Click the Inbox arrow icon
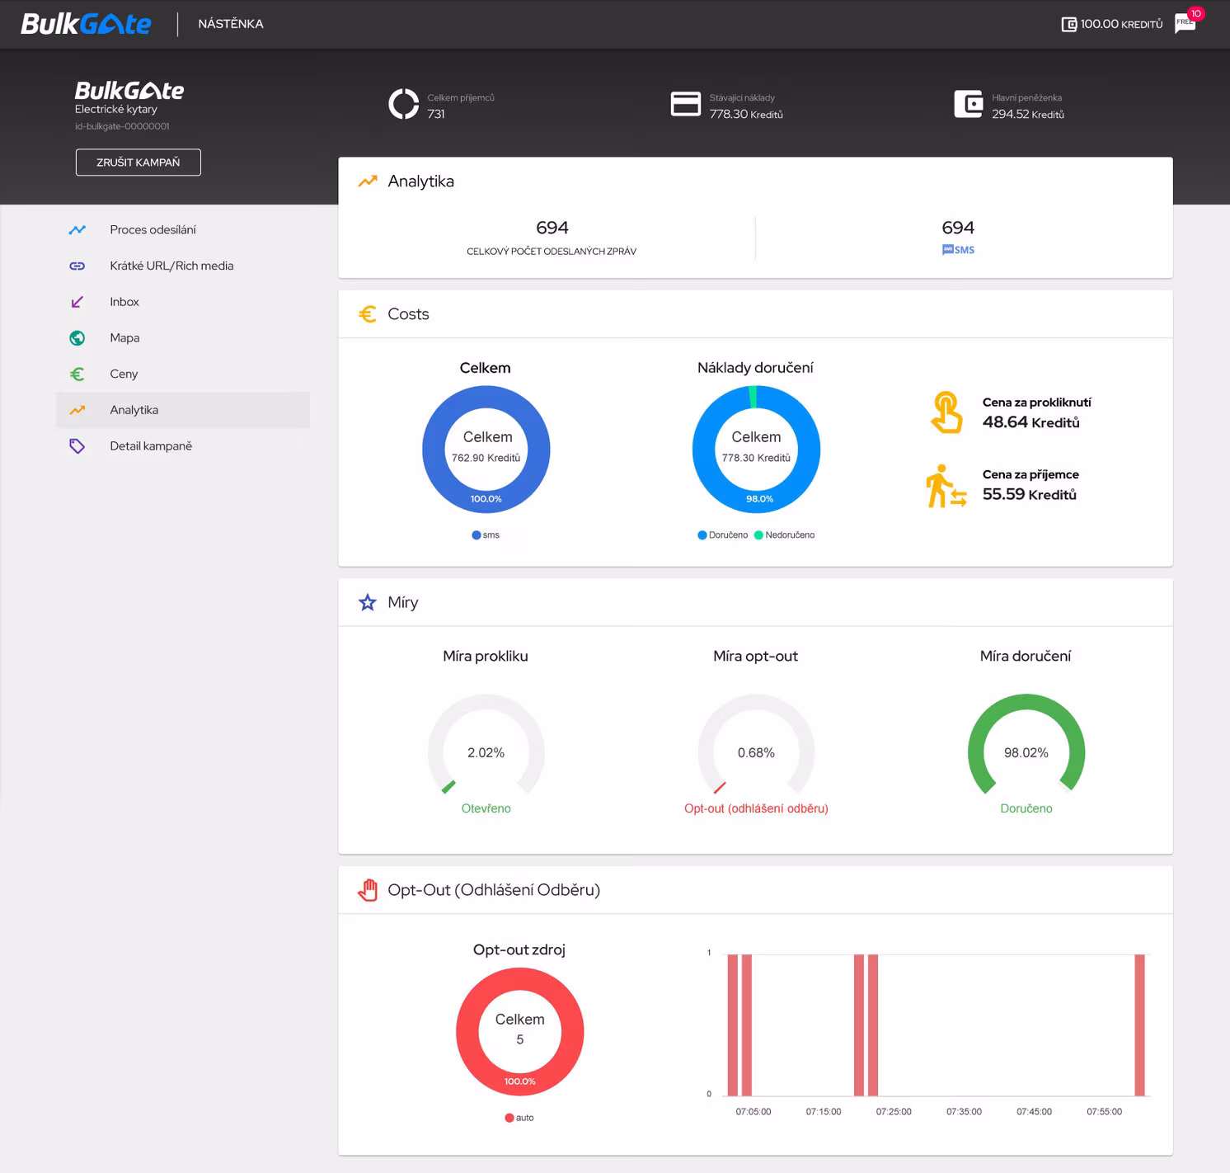This screenshot has width=1230, height=1173. point(77,302)
